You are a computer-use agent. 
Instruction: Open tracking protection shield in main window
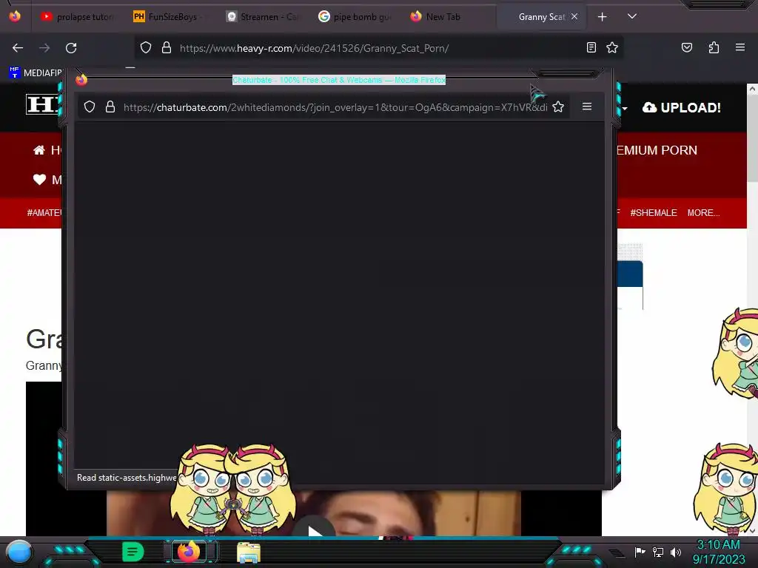point(146,48)
